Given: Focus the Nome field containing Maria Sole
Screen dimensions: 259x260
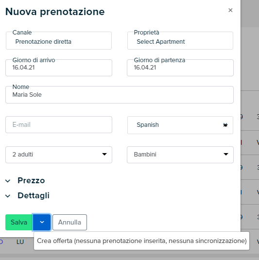Looking at the screenshot, I should click(120, 95).
